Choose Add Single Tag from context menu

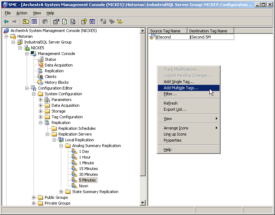coord(188,82)
